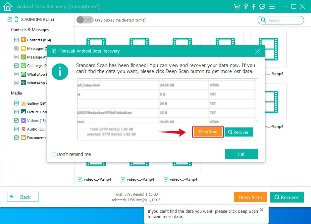Open the feedback chat bubble icon

[x=262, y=7]
